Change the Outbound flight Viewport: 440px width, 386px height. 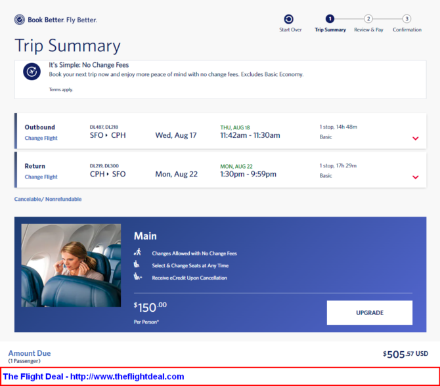pos(41,138)
